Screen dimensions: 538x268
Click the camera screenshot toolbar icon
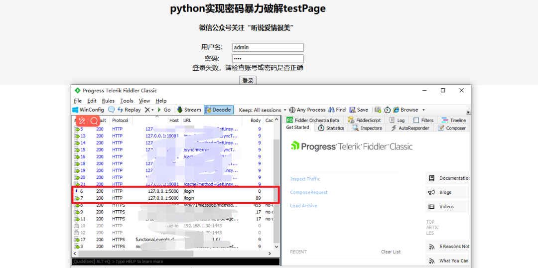pos(378,110)
